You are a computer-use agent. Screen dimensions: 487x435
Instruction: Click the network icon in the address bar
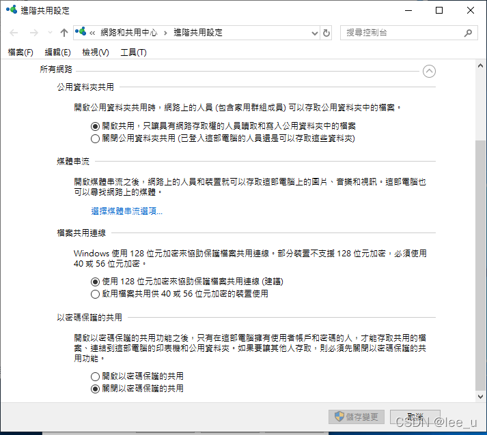tap(81, 31)
